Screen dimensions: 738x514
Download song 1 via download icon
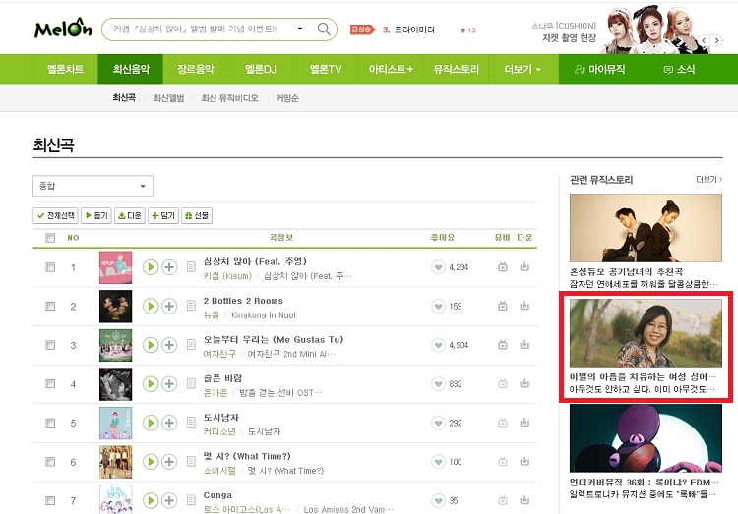coord(524,267)
